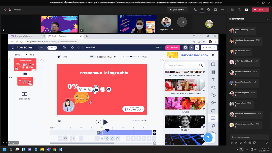The height and width of the screenshot is (153, 272).
Task: Expand the Nature video category
Action: pos(204,109)
